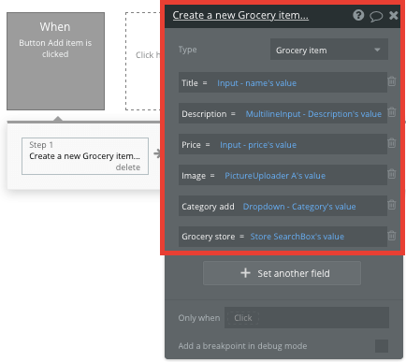
Task: Click the dashed add event placeholder box
Action: [143, 61]
